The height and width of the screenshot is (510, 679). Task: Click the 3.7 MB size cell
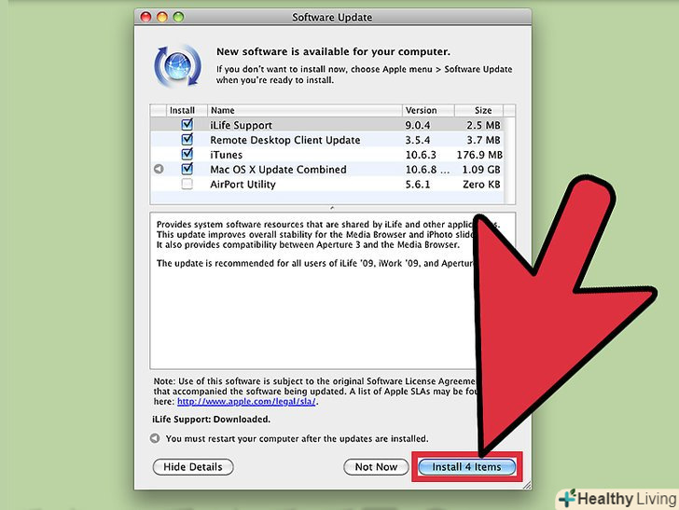pyautogui.click(x=483, y=140)
